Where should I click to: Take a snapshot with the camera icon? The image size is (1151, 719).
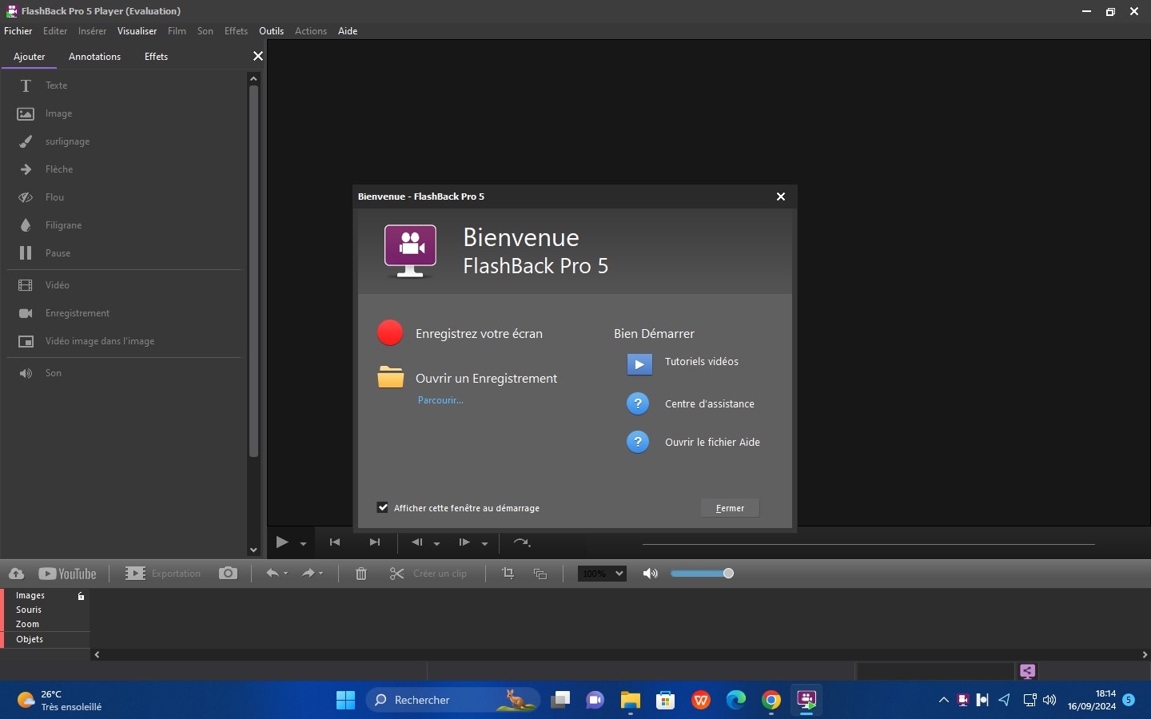point(228,574)
